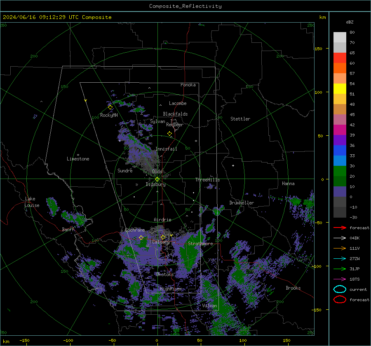Click yellow diamond marker near RockyMH
The image size is (371, 346).
point(110,107)
